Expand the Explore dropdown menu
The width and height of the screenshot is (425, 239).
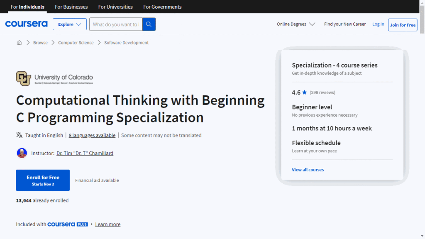(x=69, y=24)
